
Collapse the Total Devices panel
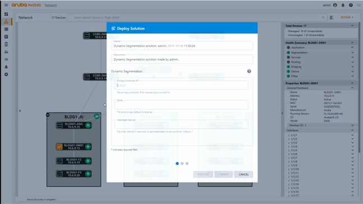click(x=352, y=26)
